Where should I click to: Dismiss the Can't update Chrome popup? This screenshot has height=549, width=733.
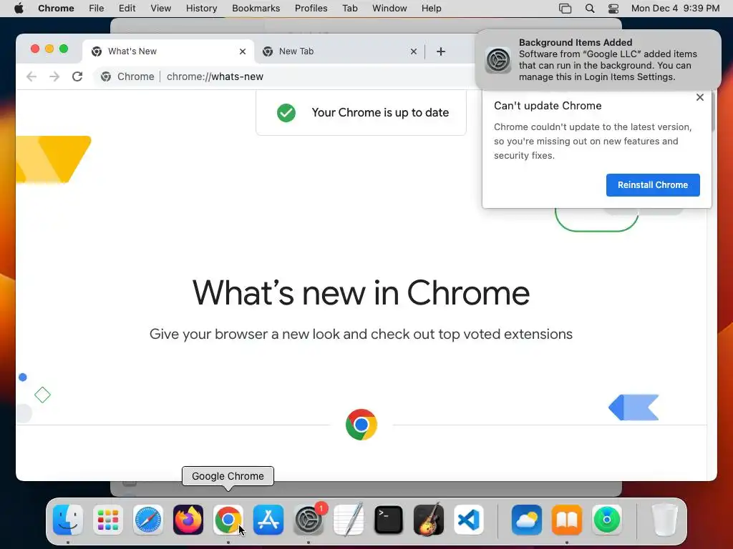[700, 97]
